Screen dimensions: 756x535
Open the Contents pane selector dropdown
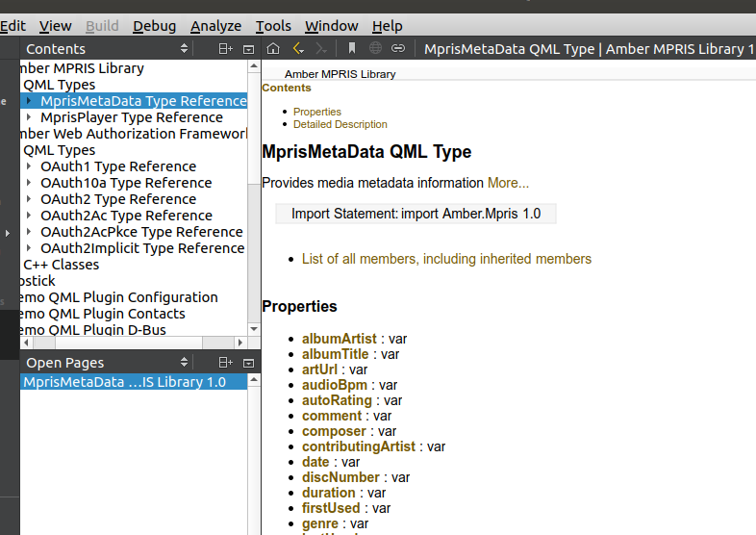click(184, 48)
